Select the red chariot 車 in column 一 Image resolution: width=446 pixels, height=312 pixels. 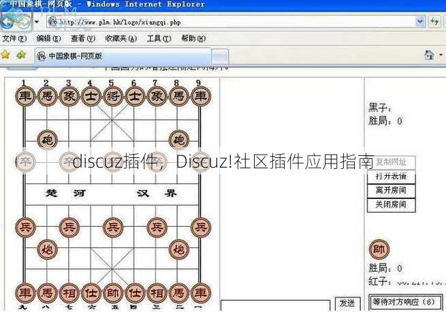[x=201, y=293]
